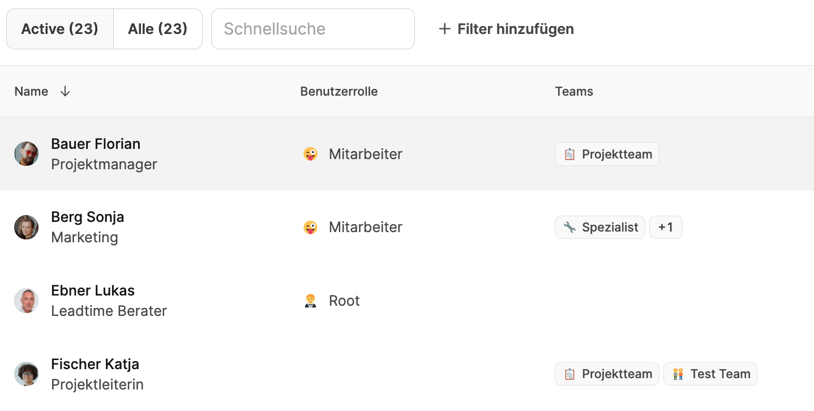Click the Mitarbeiter emoji icon for Bauer Florian
This screenshot has height=411, width=814.
click(x=310, y=154)
